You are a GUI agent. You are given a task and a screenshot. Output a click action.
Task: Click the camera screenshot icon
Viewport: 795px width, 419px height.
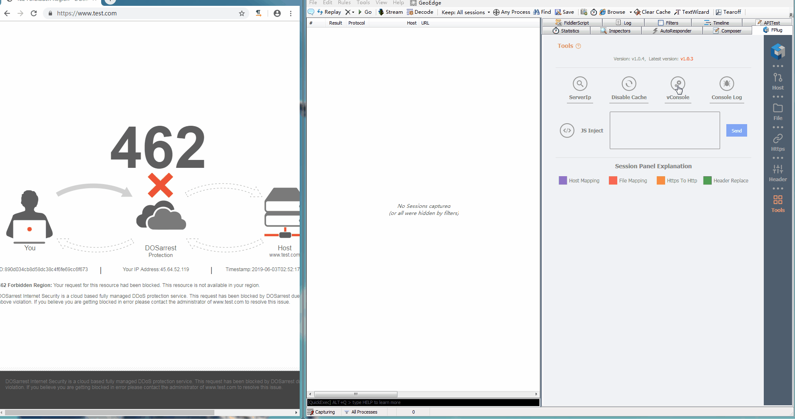coord(584,12)
